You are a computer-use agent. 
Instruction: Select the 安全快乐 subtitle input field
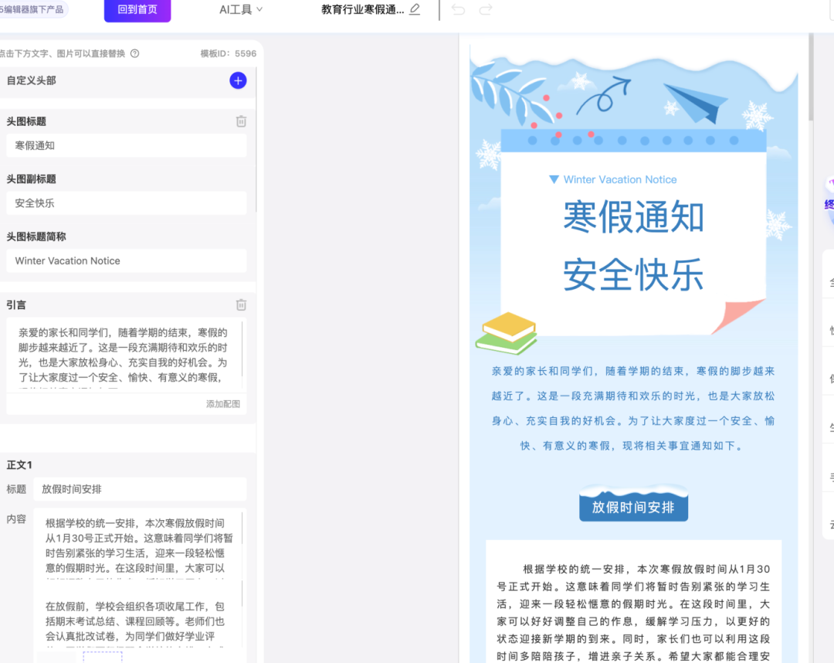point(126,203)
